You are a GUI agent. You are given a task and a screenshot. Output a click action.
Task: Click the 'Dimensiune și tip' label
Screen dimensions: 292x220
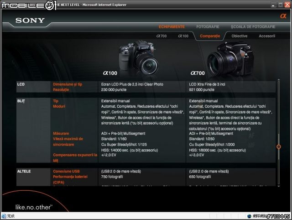point(68,84)
